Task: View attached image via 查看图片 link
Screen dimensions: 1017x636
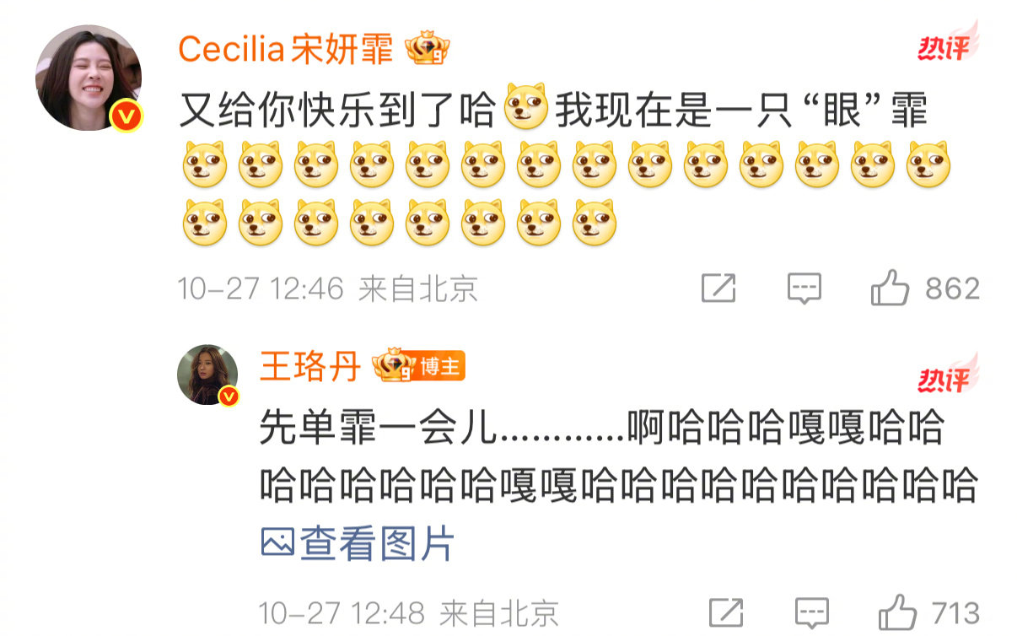Action: (x=358, y=543)
